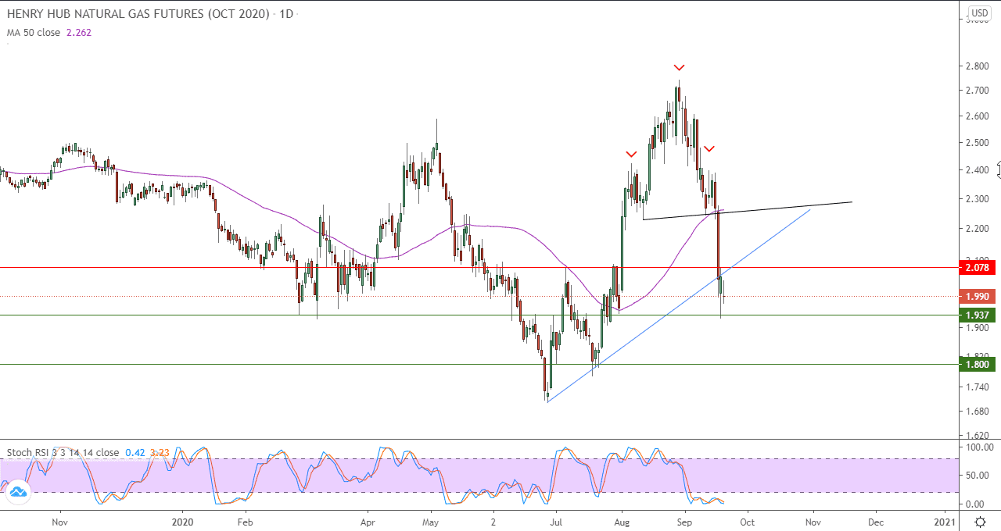Click the May time axis label
1001x531 pixels.
tap(431, 521)
